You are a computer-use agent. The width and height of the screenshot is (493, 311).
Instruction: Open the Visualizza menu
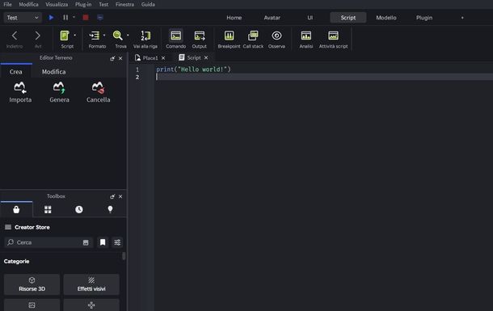click(x=57, y=4)
